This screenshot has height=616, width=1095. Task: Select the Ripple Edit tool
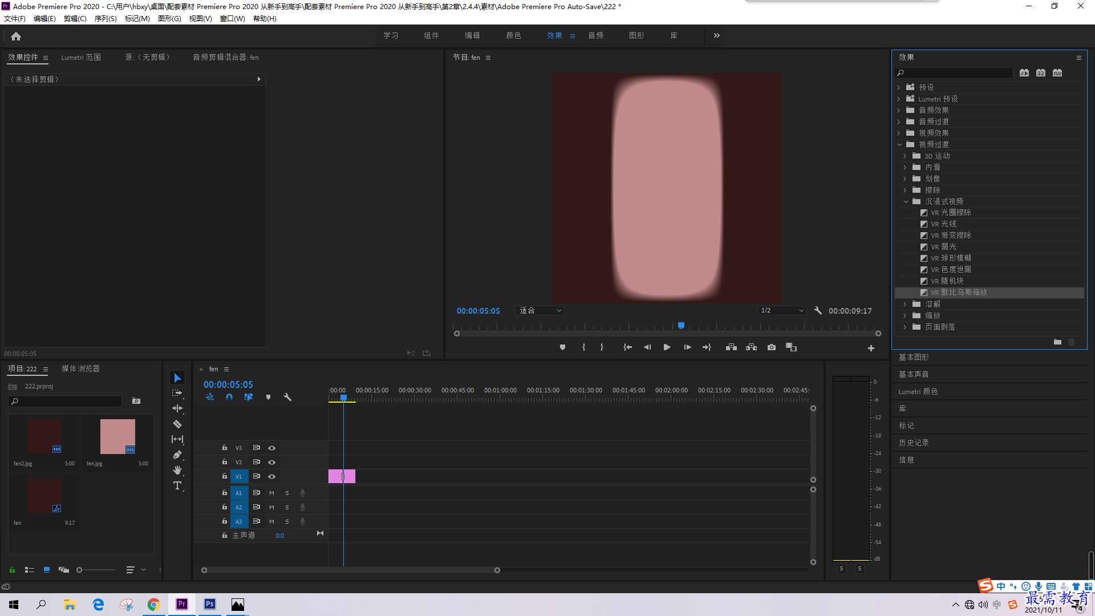[177, 408]
